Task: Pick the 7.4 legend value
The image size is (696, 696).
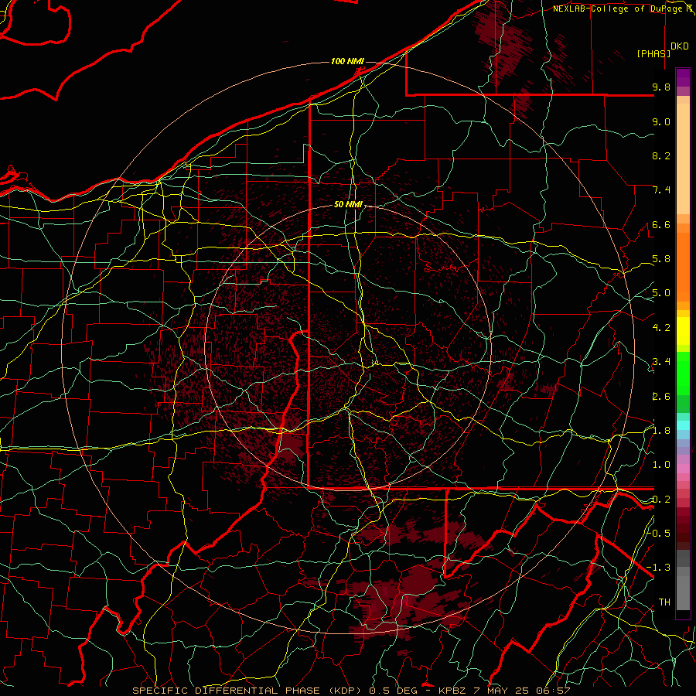Action: click(661, 190)
